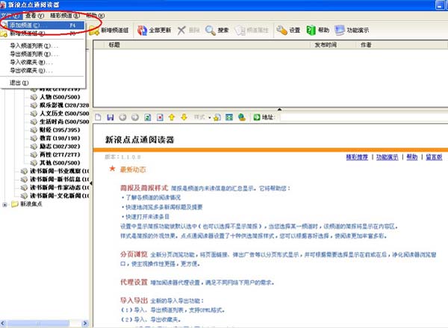Click 导入频道列表 menu entry
The width and height of the screenshot is (448, 328).
tap(43, 45)
